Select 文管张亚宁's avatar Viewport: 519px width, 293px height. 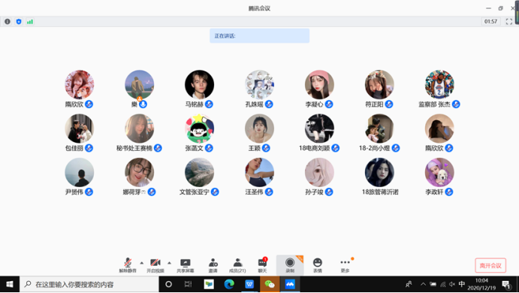point(199,173)
